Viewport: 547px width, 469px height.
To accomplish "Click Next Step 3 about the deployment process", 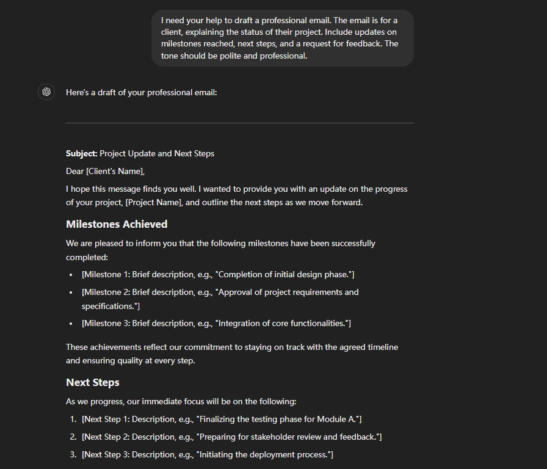I will pyautogui.click(x=207, y=455).
